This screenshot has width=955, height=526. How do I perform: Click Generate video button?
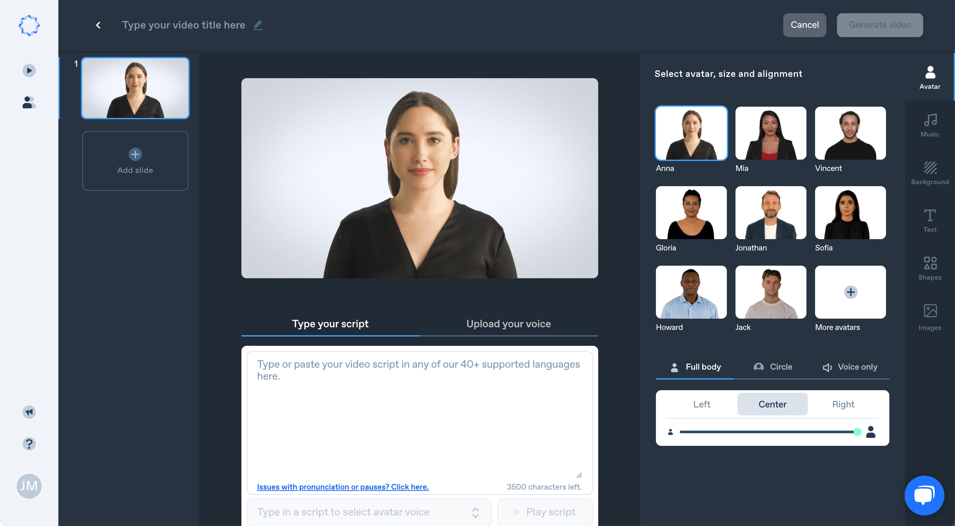coord(880,25)
